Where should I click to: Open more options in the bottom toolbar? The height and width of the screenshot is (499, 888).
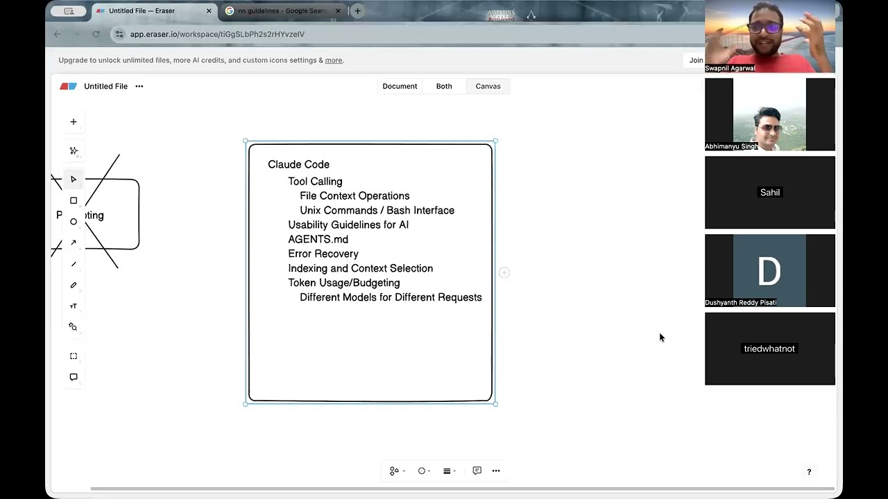tap(496, 471)
